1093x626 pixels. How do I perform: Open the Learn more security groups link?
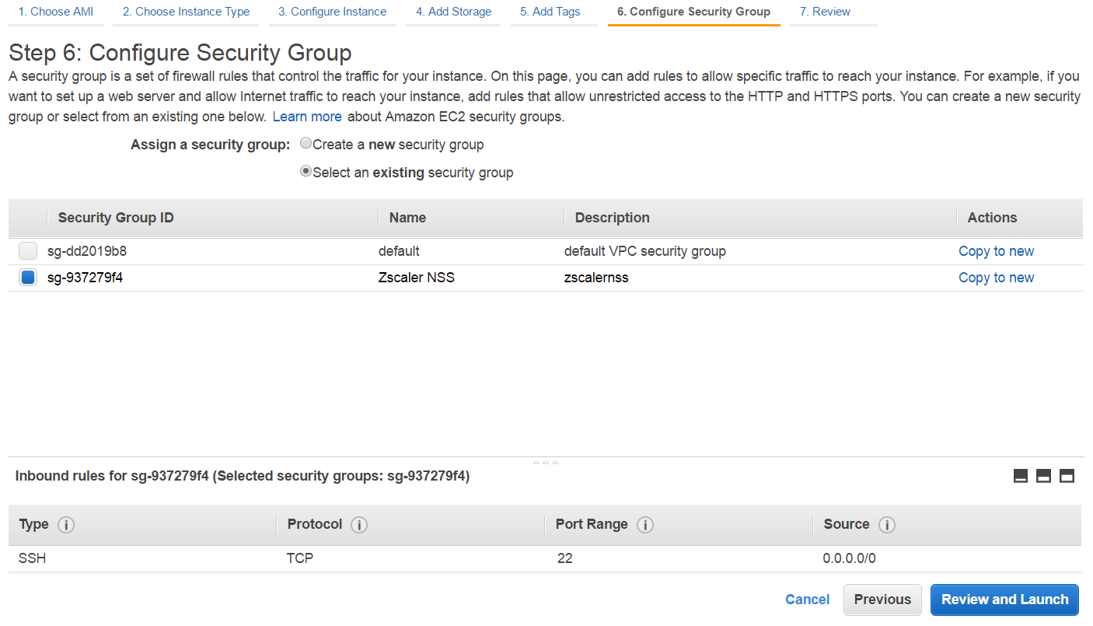click(307, 116)
